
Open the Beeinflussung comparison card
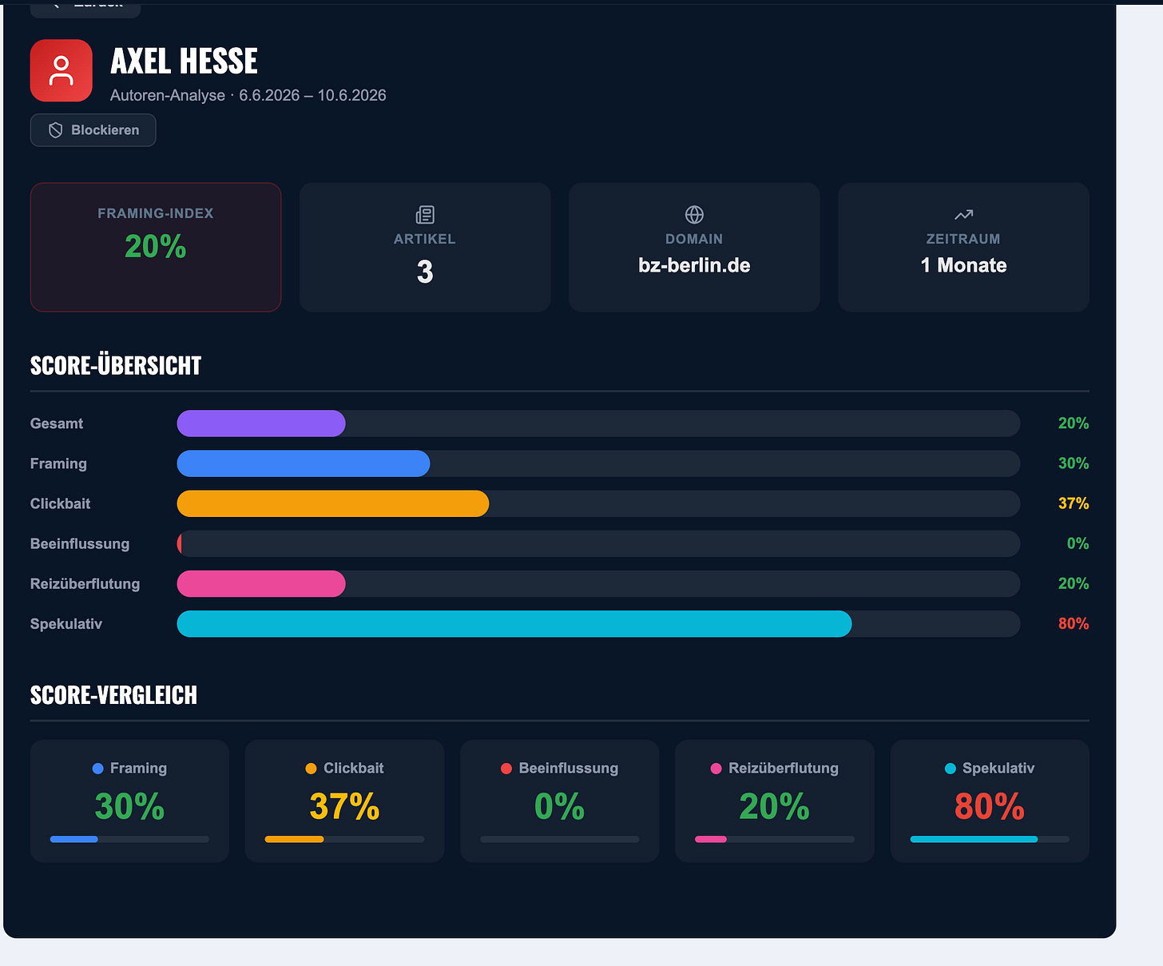[559, 801]
